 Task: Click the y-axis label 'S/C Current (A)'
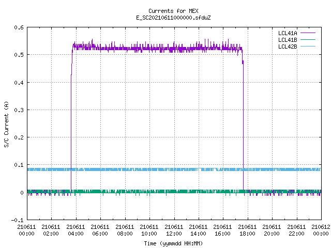point(7,124)
